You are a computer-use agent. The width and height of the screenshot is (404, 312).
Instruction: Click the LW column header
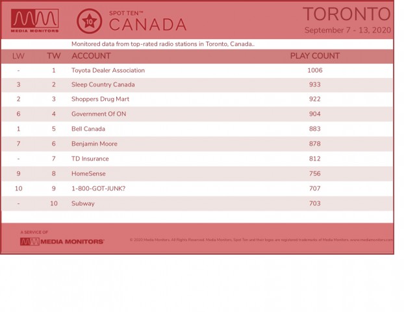[18, 56]
